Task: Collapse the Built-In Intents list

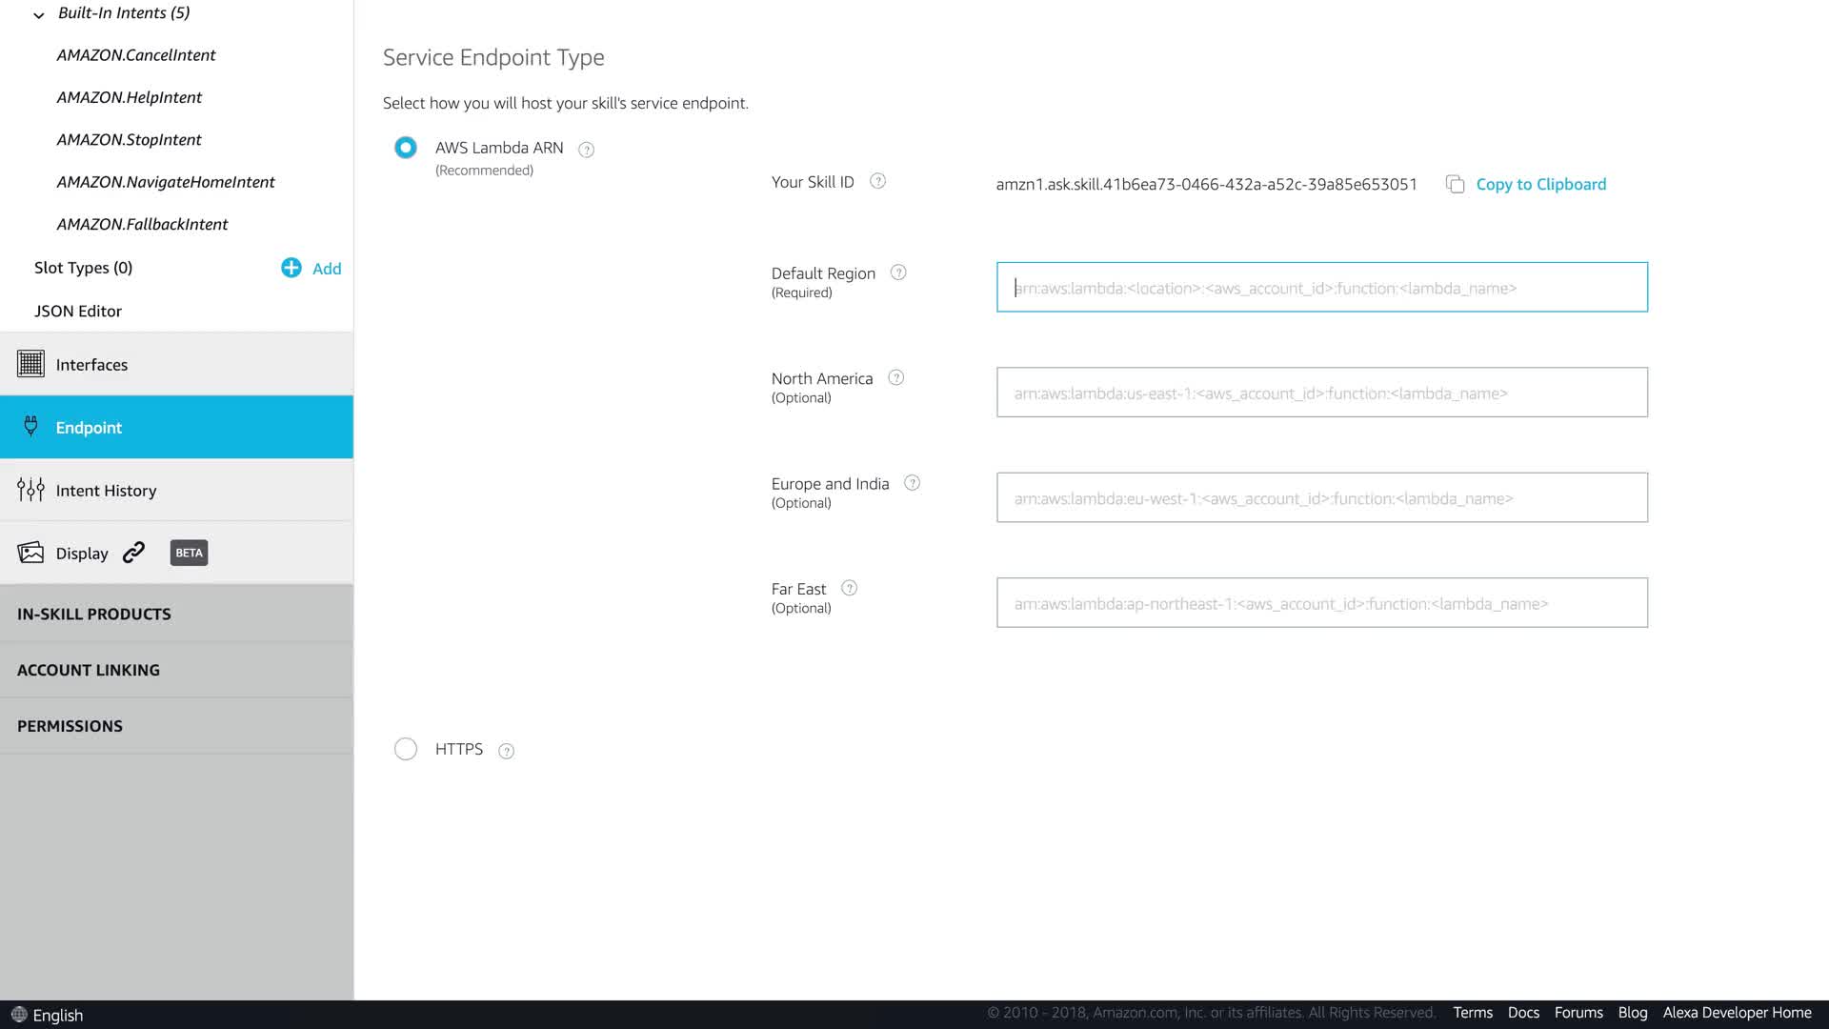Action: point(39,14)
